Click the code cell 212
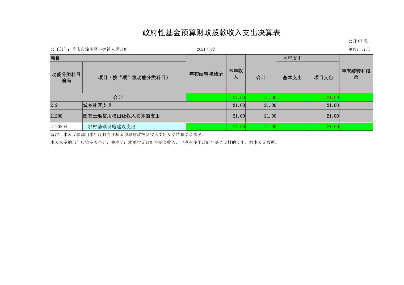404x285 pixels. tap(66, 105)
